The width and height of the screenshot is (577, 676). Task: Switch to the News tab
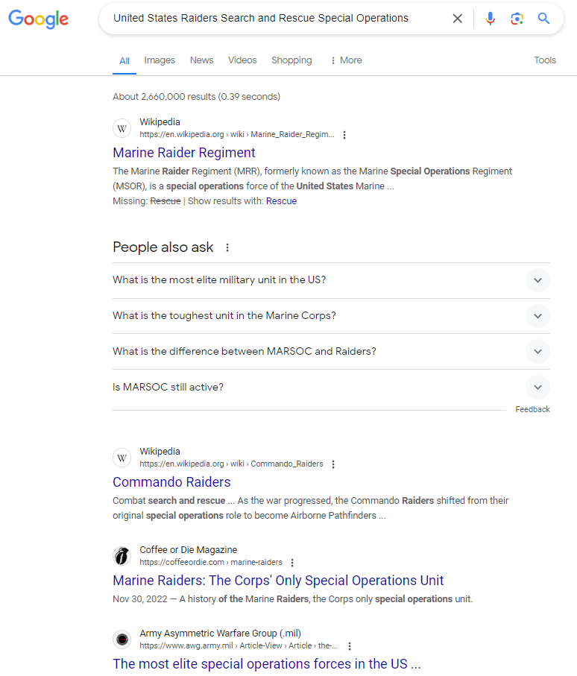pyautogui.click(x=201, y=60)
